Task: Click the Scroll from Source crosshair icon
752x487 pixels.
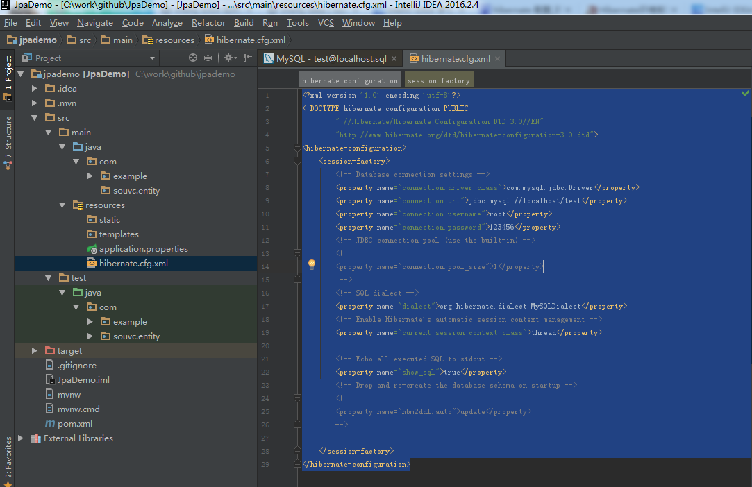Action: pos(193,58)
